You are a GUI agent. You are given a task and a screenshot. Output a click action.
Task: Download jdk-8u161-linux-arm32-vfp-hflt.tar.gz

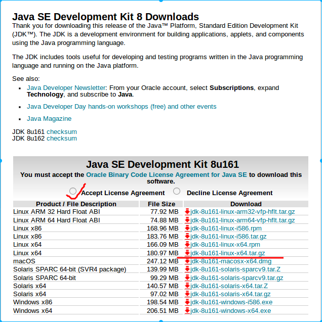pos(243,212)
